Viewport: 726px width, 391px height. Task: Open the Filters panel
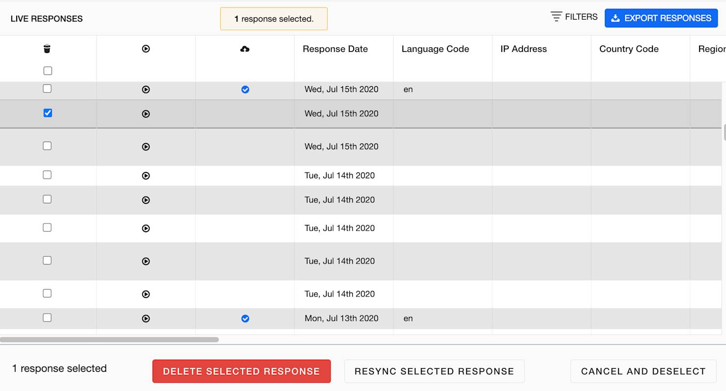tap(574, 17)
